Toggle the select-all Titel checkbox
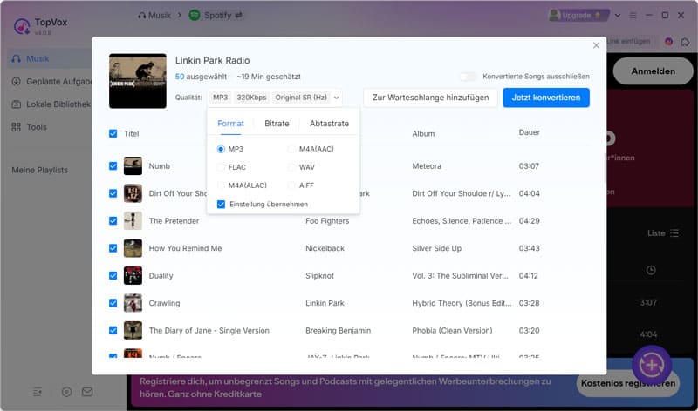 113,134
